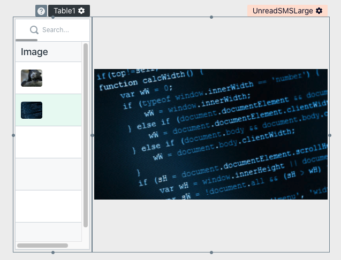
Task: Click the image widget's top edge resize handle
Action: pyautogui.click(x=211, y=17)
